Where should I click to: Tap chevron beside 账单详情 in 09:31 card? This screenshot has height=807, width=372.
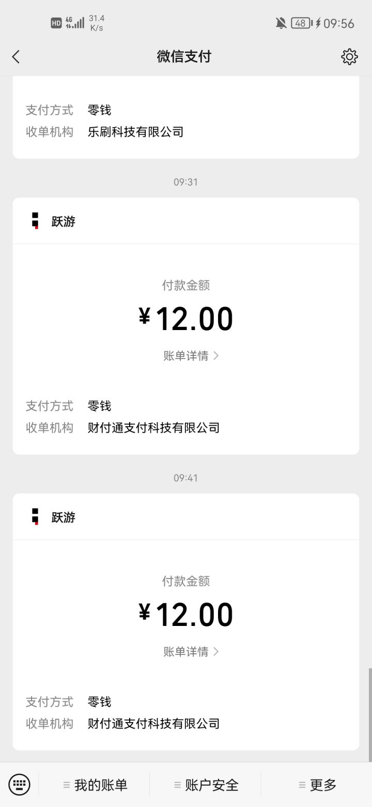216,356
